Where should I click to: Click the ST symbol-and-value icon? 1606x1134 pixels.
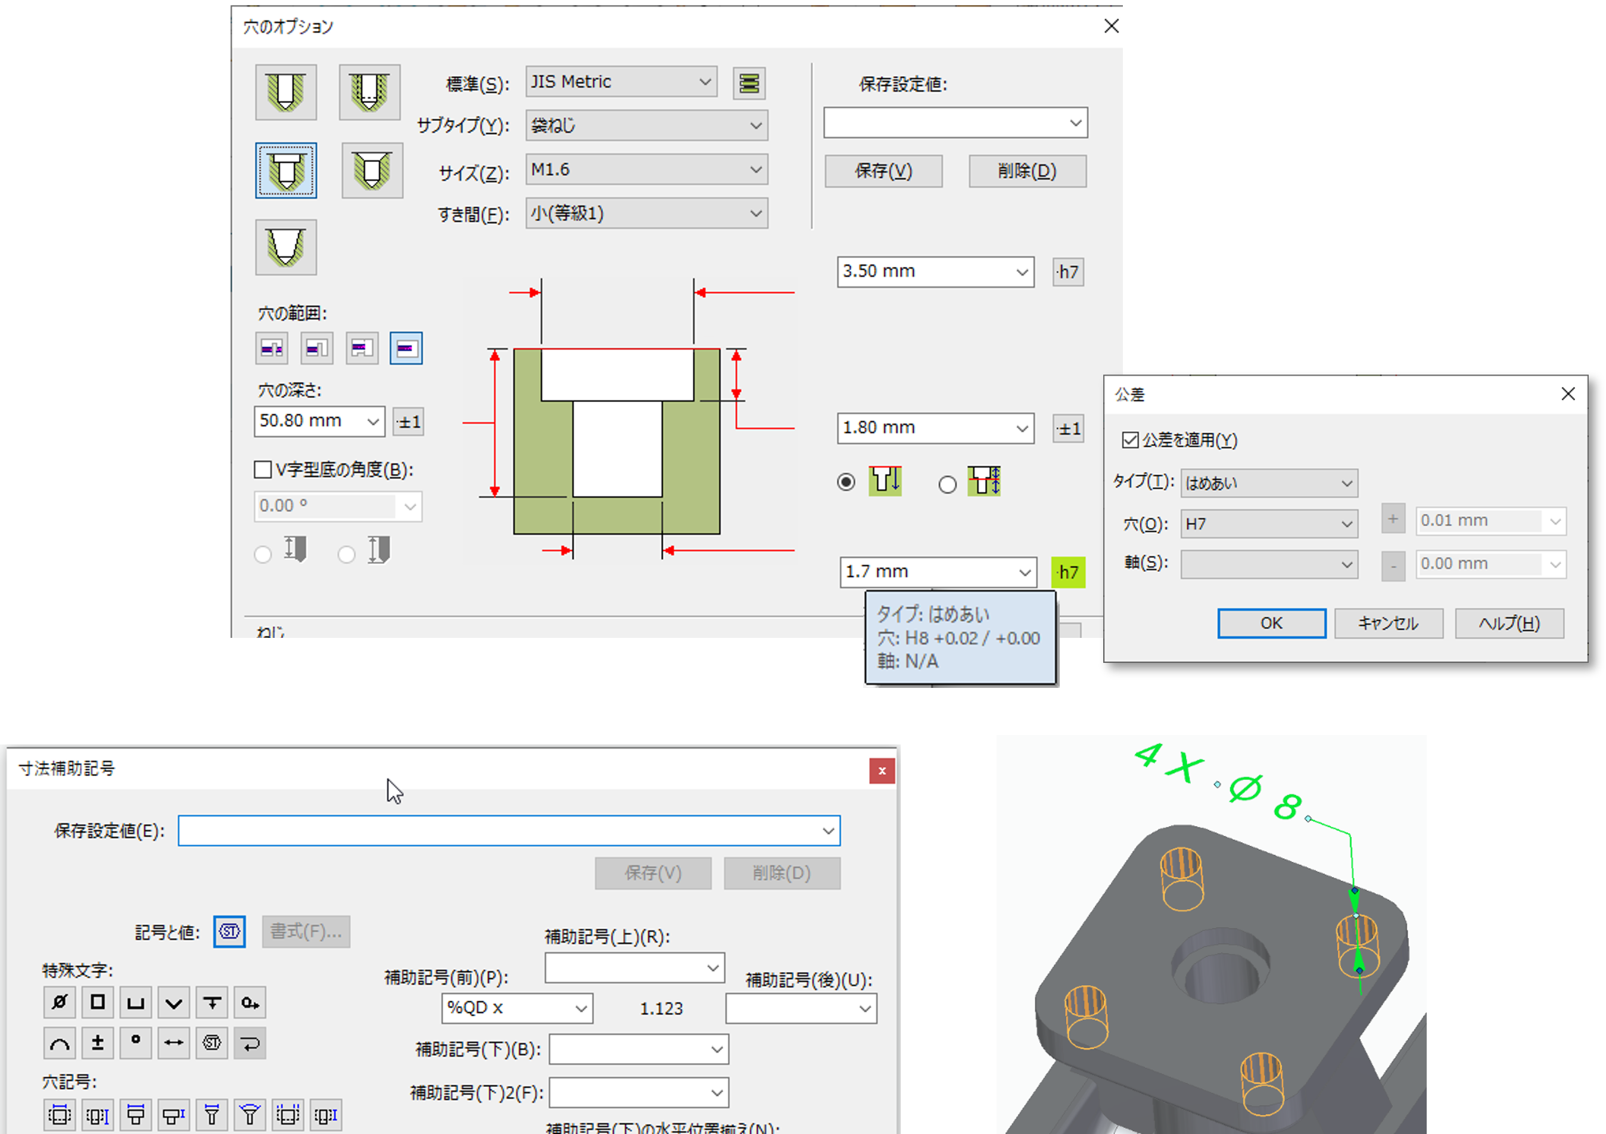228,932
